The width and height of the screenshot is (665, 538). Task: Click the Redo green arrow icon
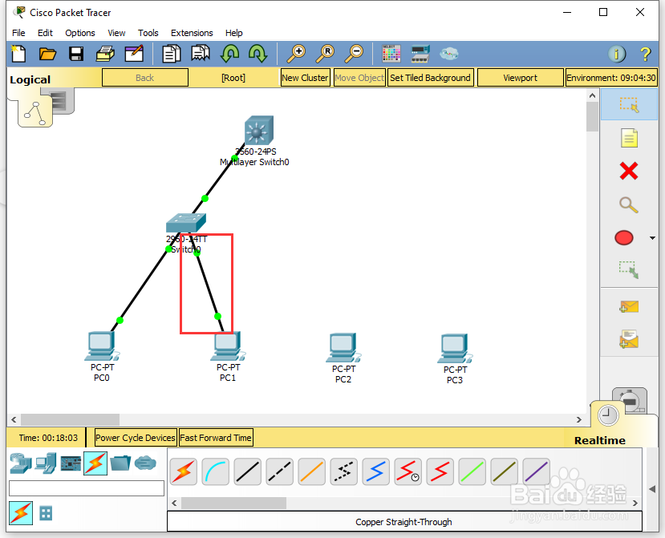257,54
